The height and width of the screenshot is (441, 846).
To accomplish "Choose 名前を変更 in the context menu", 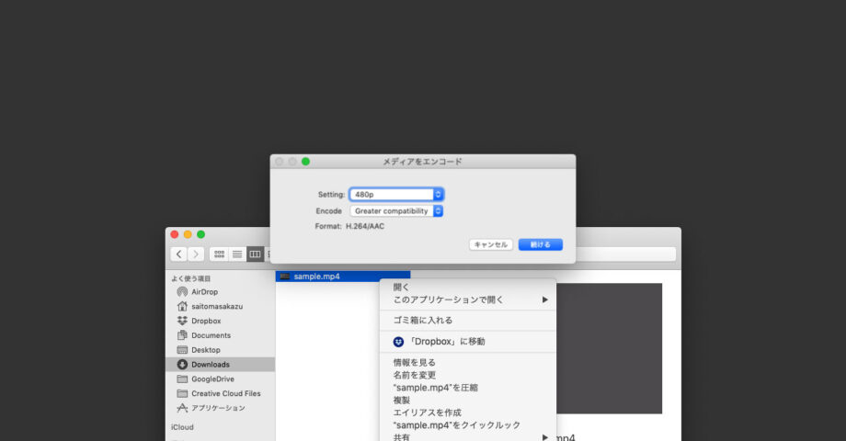I will tap(468, 375).
